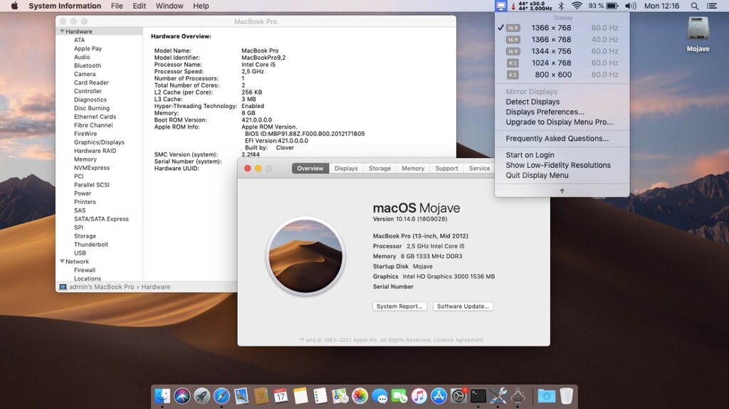Viewport: 729px width, 409px height.
Task: Open Spotlight search magnifier icon
Action: tap(695, 6)
